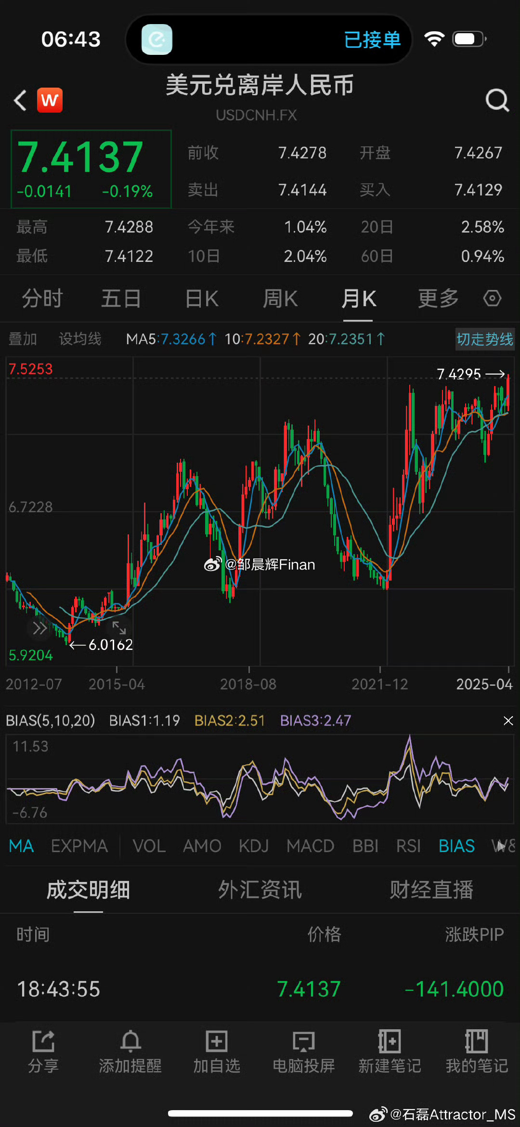Open 设均线 moving average settings
Image resolution: width=520 pixels, height=1127 pixels.
(x=80, y=339)
